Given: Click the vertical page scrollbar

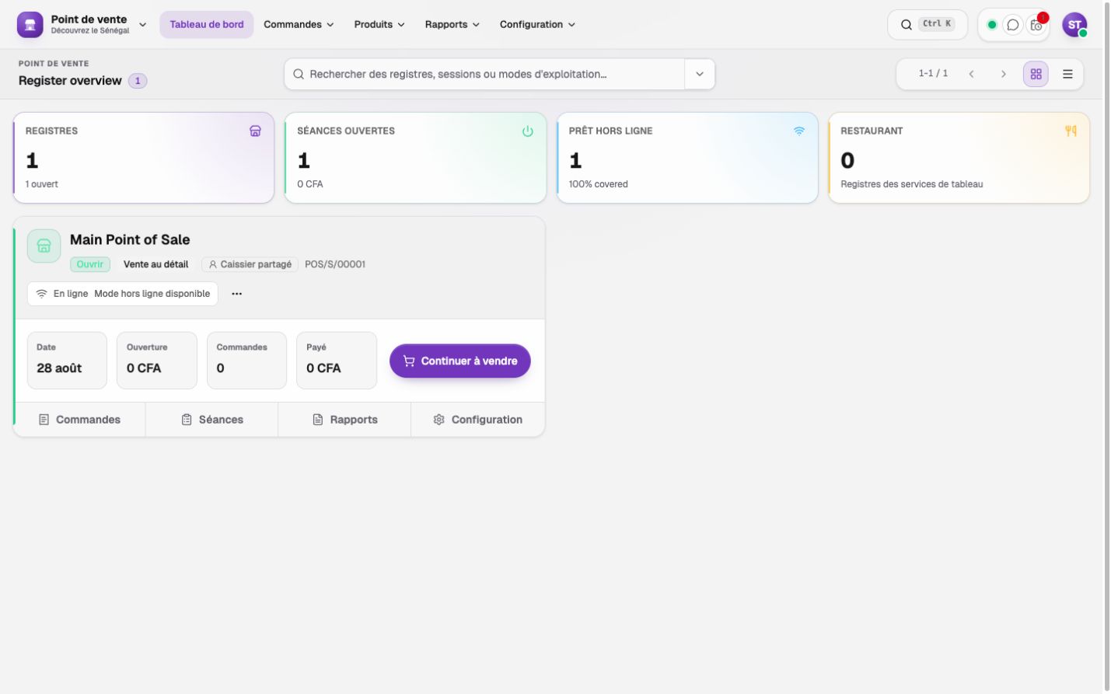Looking at the screenshot, I should click(x=1106, y=347).
